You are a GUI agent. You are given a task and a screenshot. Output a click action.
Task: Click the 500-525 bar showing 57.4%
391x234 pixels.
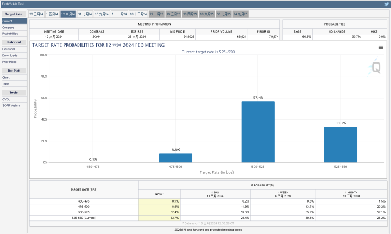[258, 131]
